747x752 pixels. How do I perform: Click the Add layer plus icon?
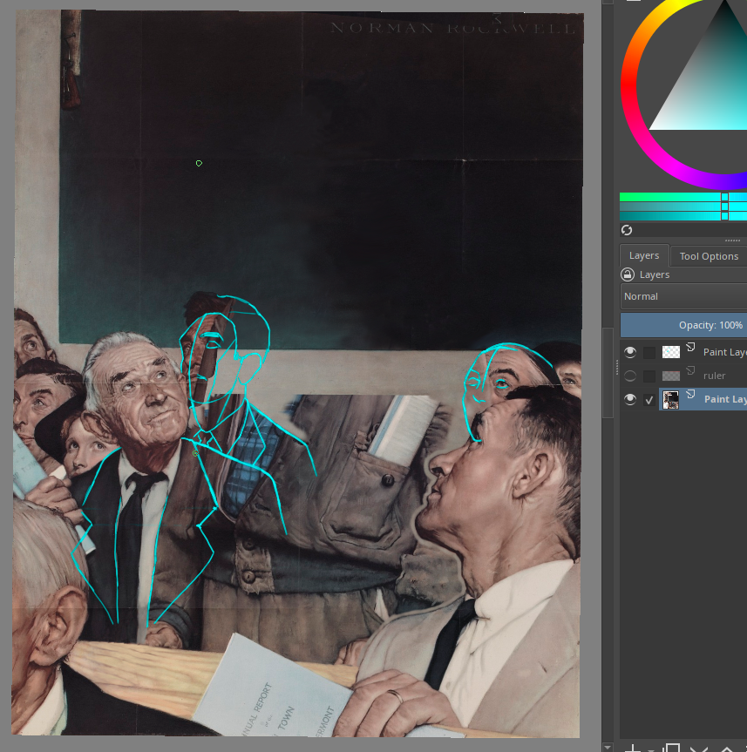point(633,749)
